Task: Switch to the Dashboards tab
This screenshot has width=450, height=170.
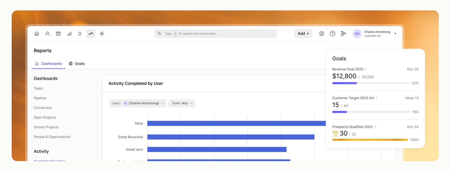Action: coord(49,63)
